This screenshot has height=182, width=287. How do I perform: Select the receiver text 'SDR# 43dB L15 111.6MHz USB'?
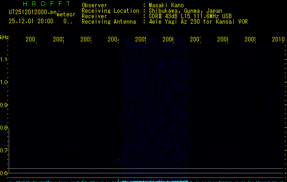pyautogui.click(x=190, y=16)
